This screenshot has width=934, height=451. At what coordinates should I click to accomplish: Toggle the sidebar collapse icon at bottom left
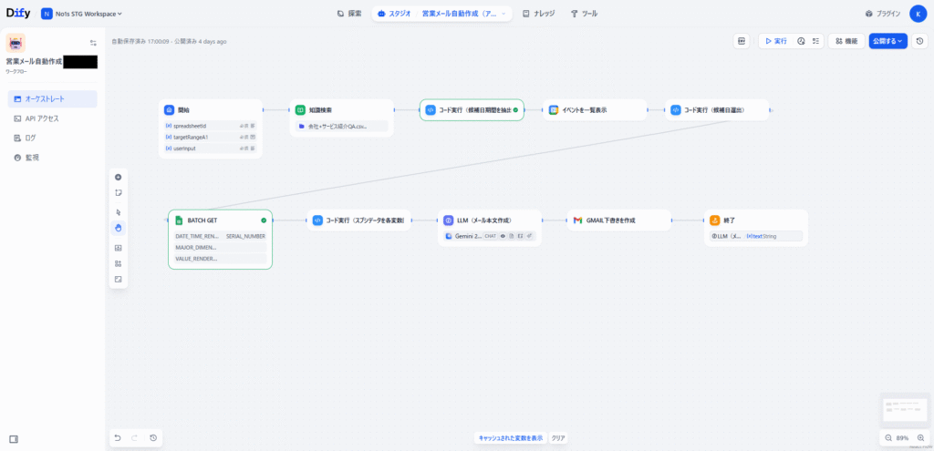(14, 438)
